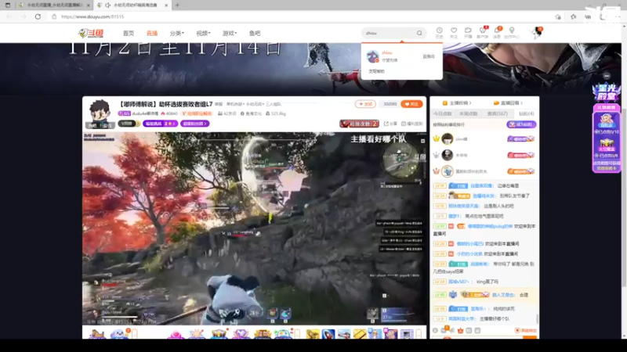Click the game video player area

(254, 228)
